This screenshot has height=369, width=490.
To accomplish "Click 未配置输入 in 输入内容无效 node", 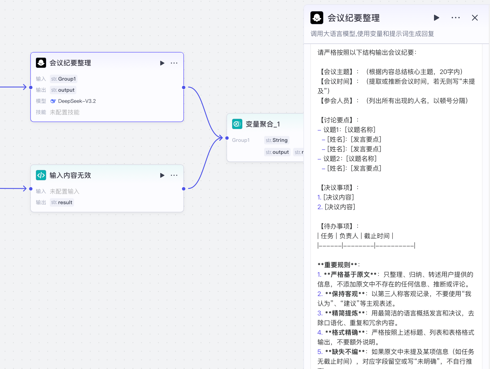I will click(65, 191).
